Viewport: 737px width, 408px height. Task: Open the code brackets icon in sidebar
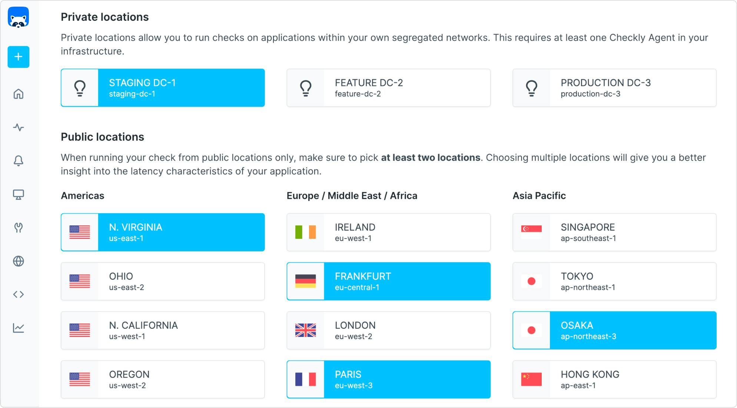(18, 294)
